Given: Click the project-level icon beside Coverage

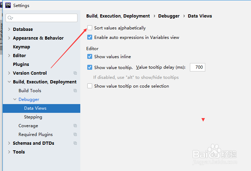Looking at the screenshot, I should (75, 126).
